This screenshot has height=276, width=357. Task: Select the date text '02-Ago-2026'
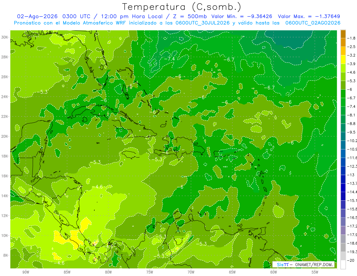point(37,16)
